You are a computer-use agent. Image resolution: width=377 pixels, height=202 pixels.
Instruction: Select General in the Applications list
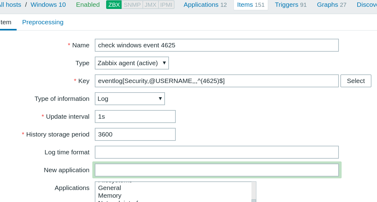click(x=110, y=188)
